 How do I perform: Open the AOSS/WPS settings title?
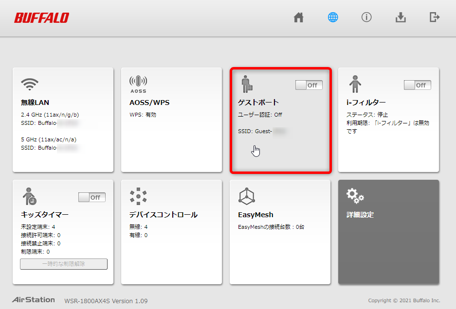point(149,103)
